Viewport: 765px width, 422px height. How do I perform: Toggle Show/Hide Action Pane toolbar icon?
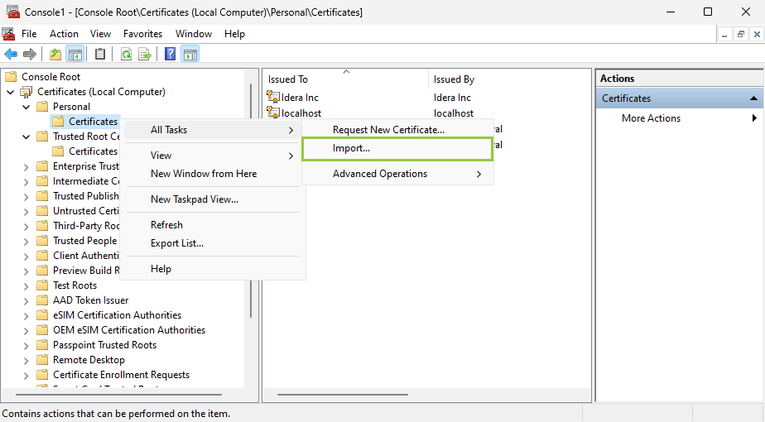190,54
